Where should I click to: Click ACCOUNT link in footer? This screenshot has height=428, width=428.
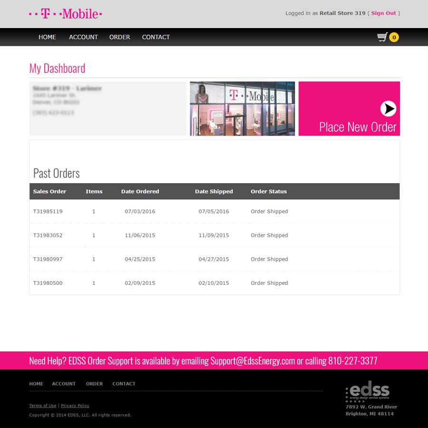point(64,384)
